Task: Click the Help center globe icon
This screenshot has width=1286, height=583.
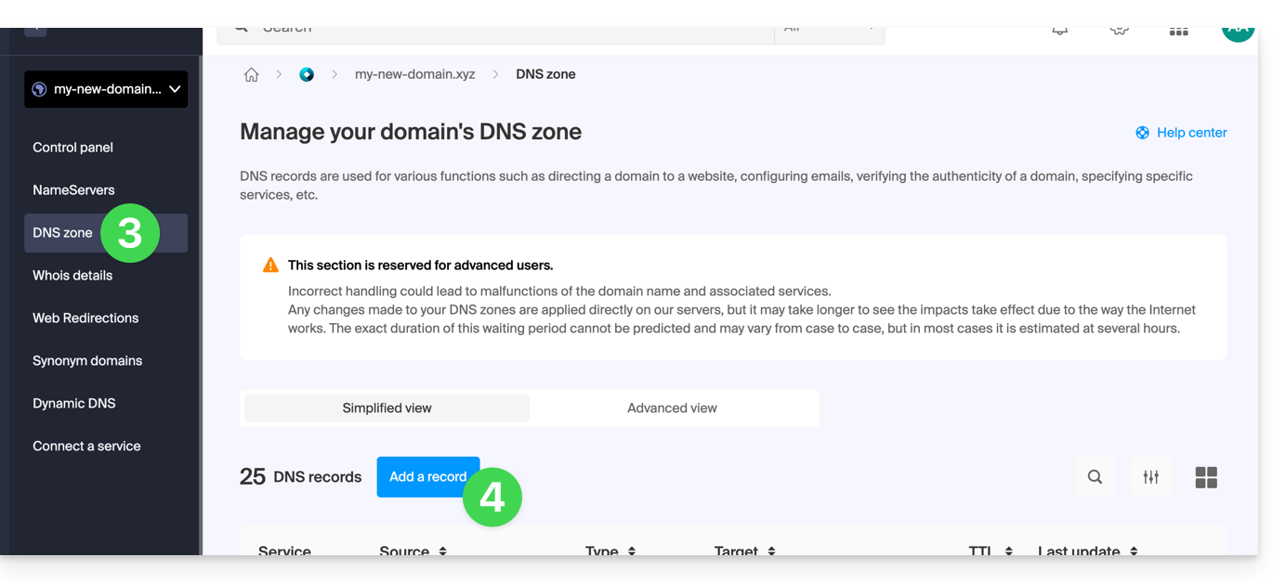Action: pyautogui.click(x=1142, y=133)
